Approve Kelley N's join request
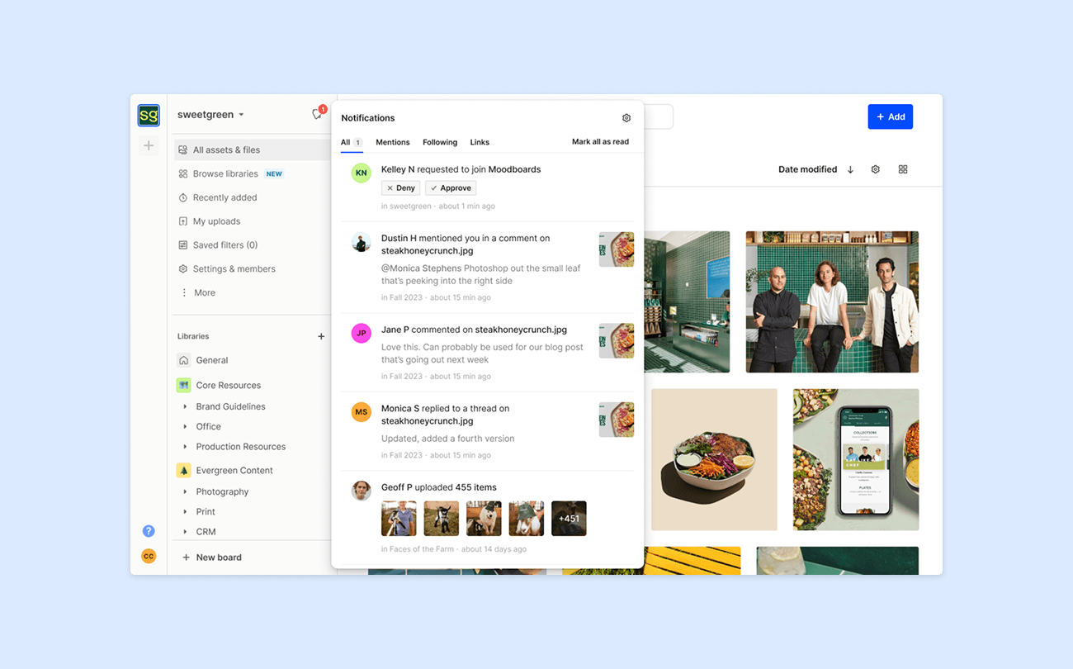The image size is (1073, 669). tap(451, 188)
